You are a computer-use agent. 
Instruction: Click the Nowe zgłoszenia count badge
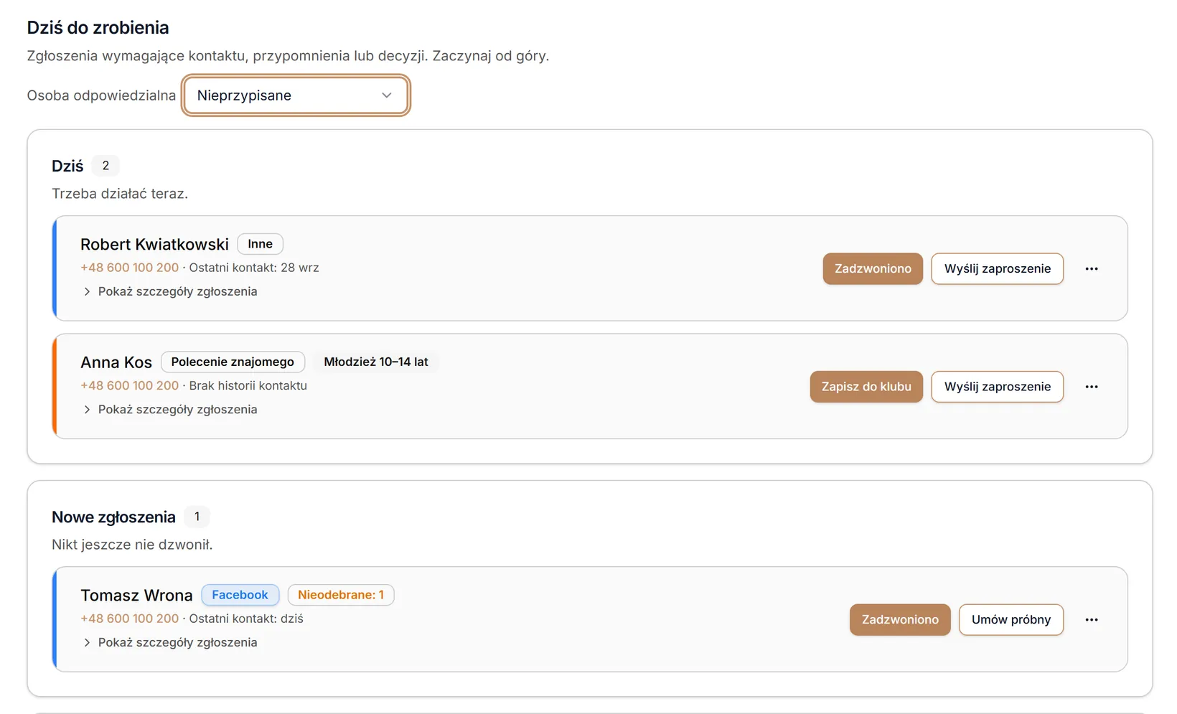(197, 517)
